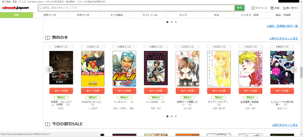Image resolution: width=303 pixels, height=137 pixels.
Task: Click 全ページ立読 under 3×3 EYES
Action: click(x=156, y=91)
